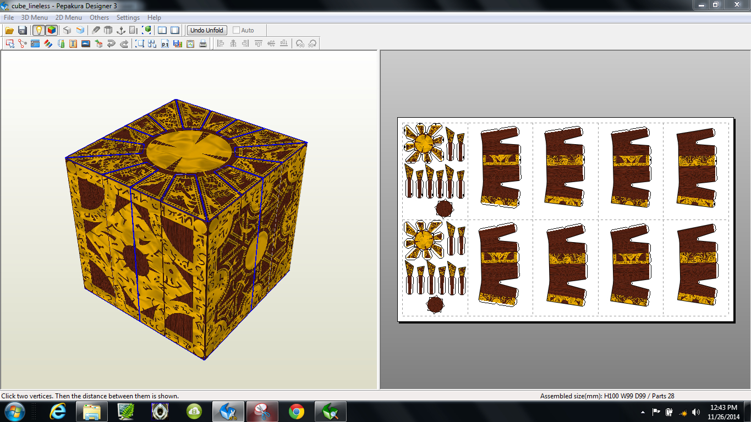Click the arrange parts squares icon
Image resolution: width=751 pixels, height=422 pixels.
pos(152,43)
